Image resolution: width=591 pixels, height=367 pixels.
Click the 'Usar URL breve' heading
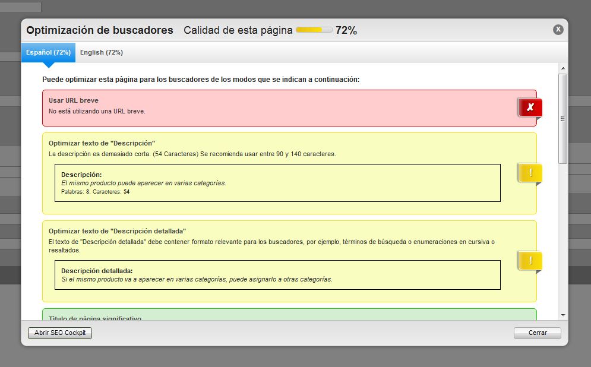click(x=74, y=100)
